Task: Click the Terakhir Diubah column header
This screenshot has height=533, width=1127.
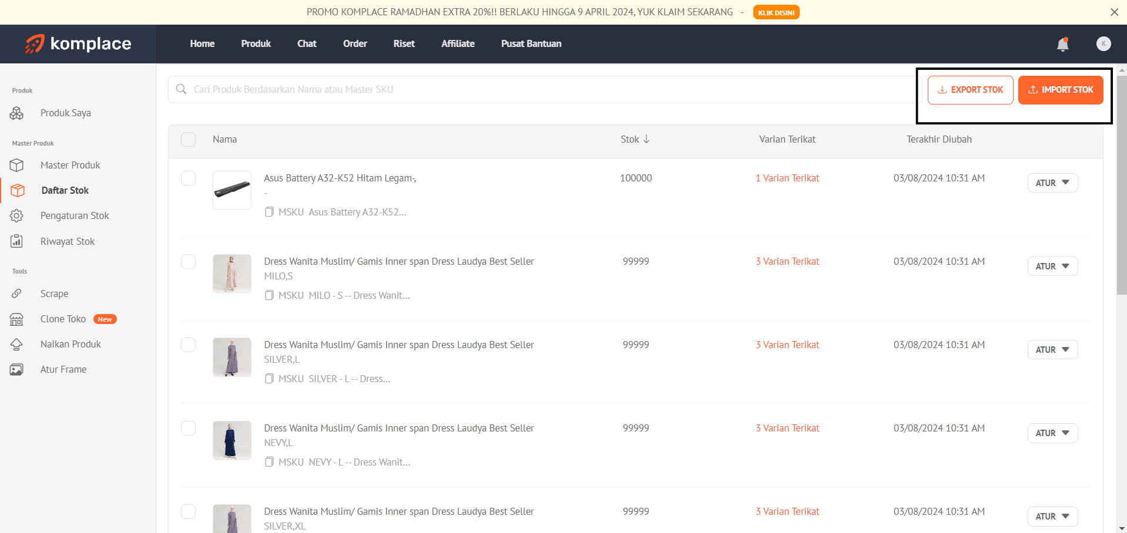Action: click(939, 139)
